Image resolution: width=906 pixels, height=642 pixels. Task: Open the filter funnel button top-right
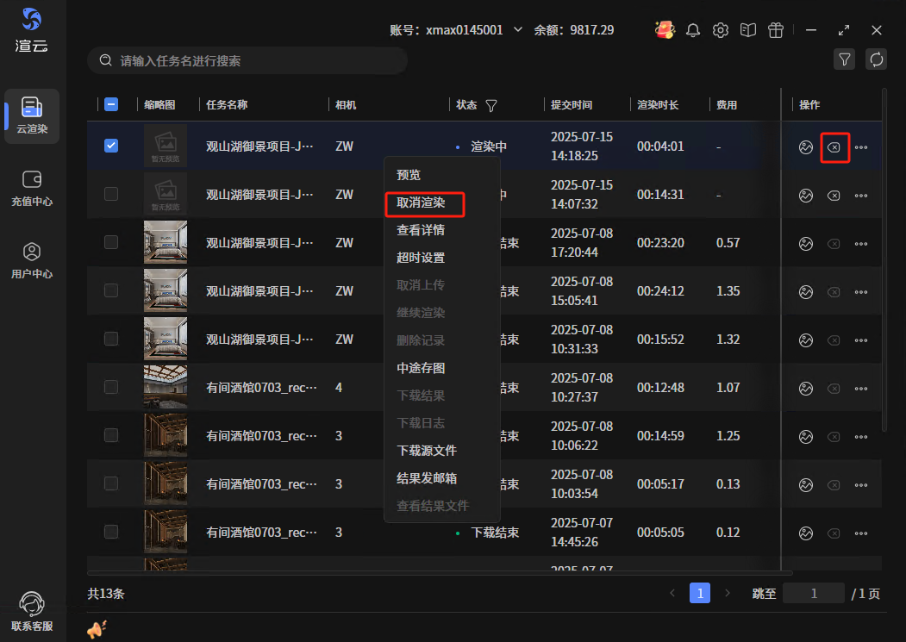point(845,59)
